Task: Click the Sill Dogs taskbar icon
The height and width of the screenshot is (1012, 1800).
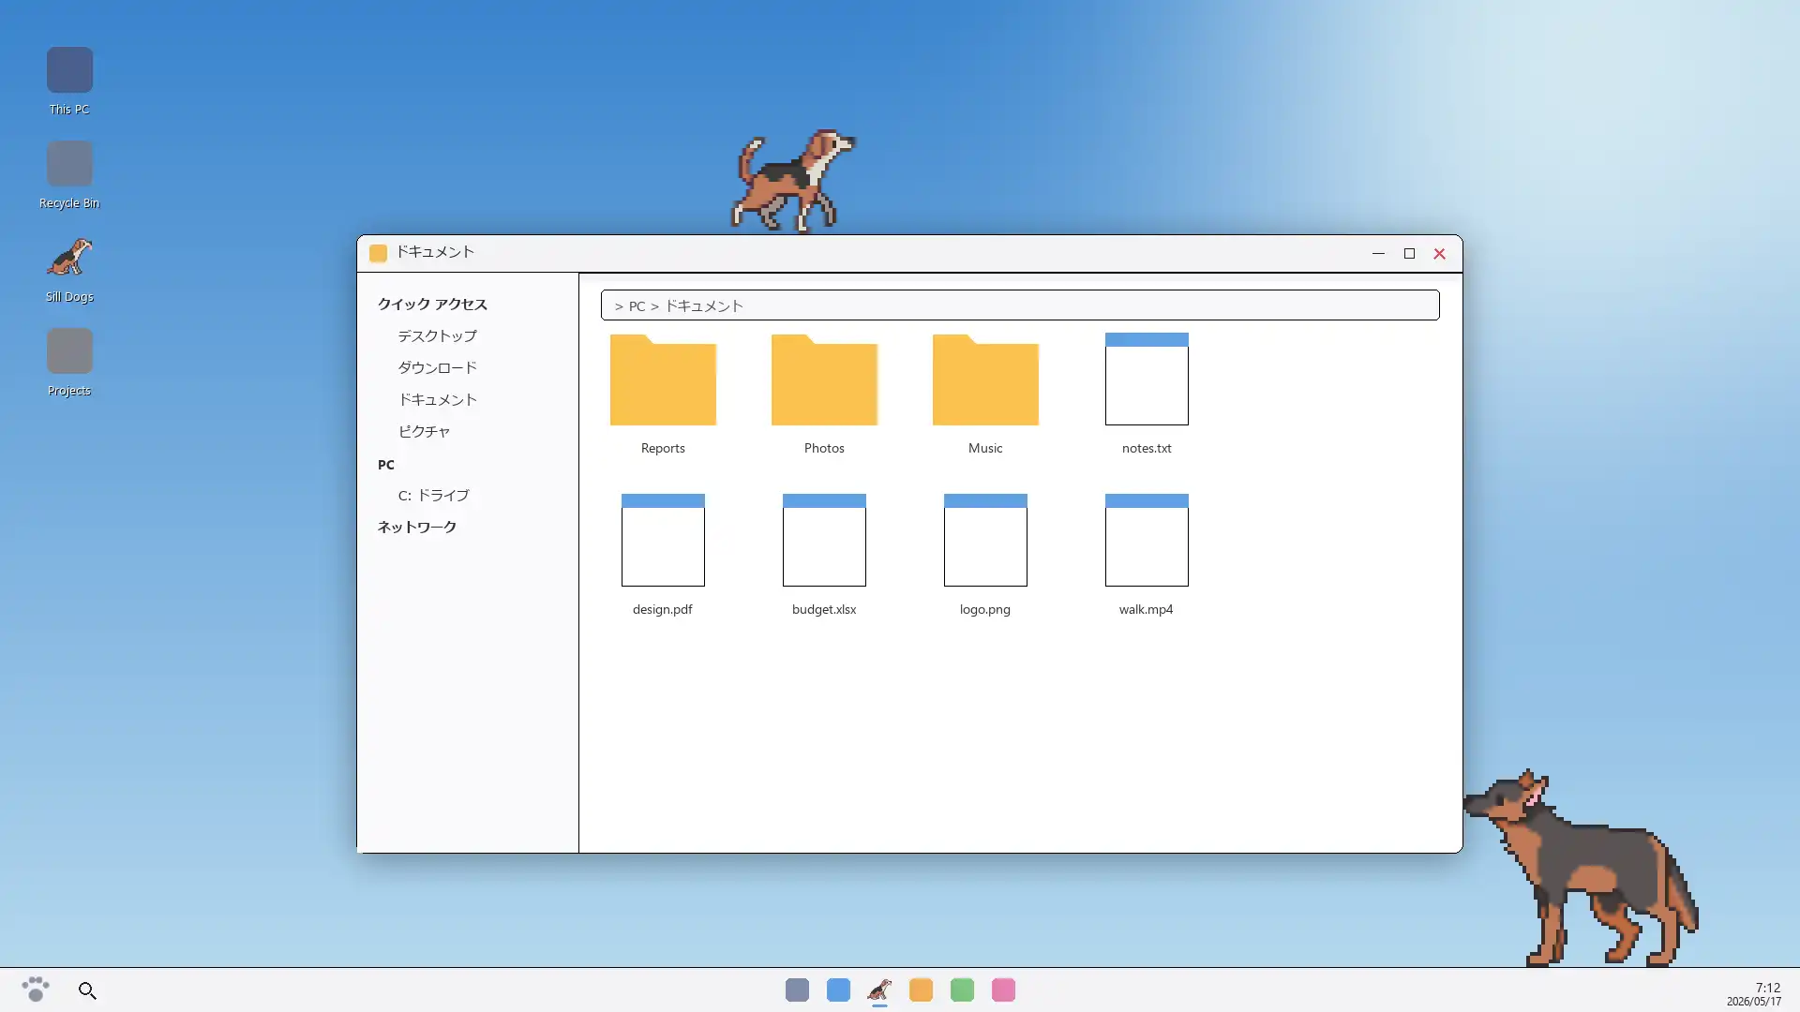Action: [x=879, y=990]
